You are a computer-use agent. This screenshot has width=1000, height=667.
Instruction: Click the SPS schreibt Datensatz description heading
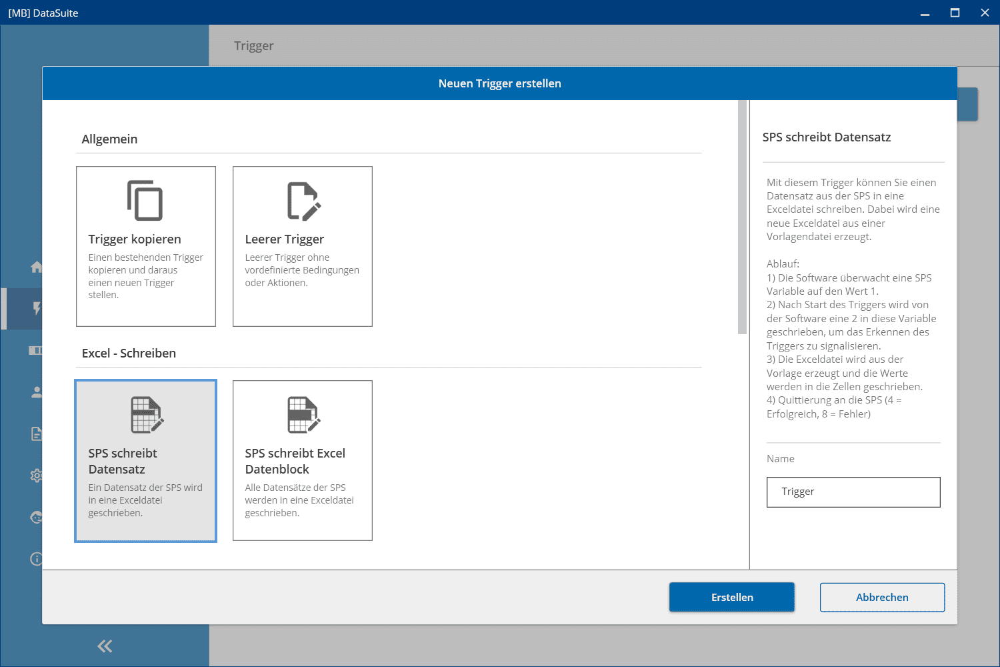pos(827,137)
